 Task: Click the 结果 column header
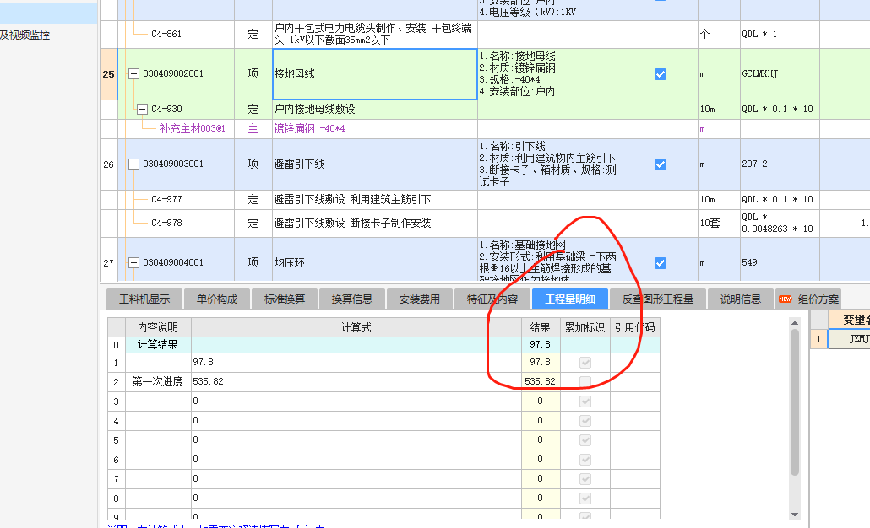pos(541,327)
